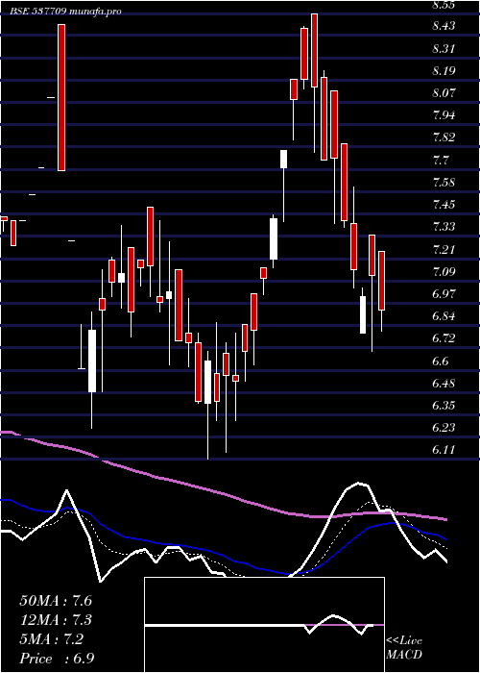This screenshot has width=480, height=673.
Task: Click the 6.48 price axis label
Action: tap(444, 383)
